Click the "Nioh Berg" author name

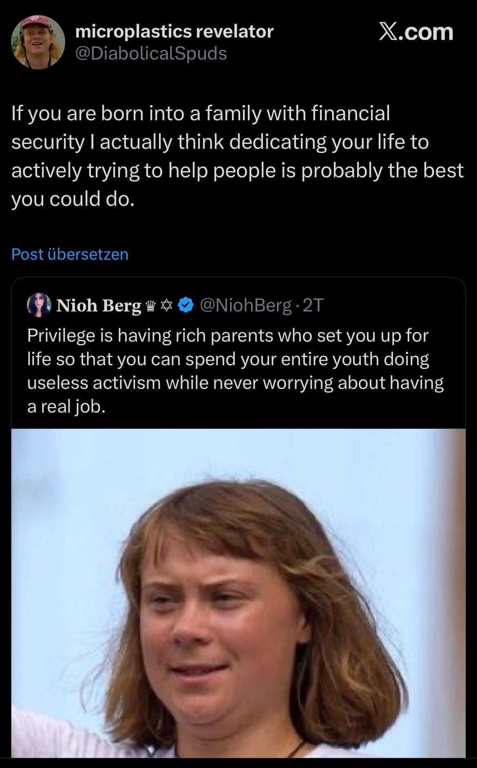pos(99,305)
